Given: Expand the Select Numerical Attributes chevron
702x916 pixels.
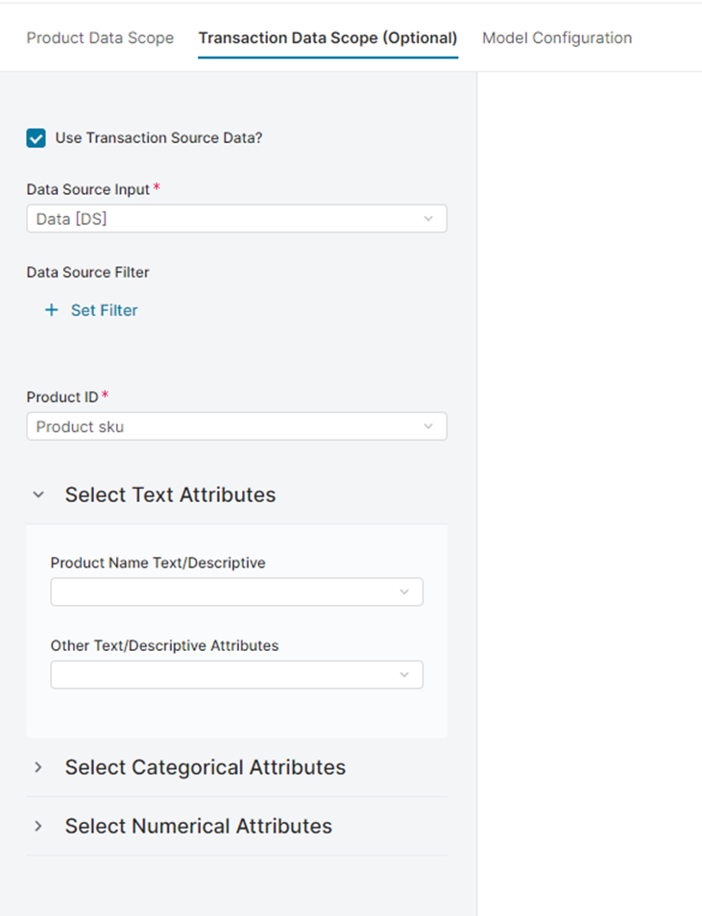Looking at the screenshot, I should point(38,826).
